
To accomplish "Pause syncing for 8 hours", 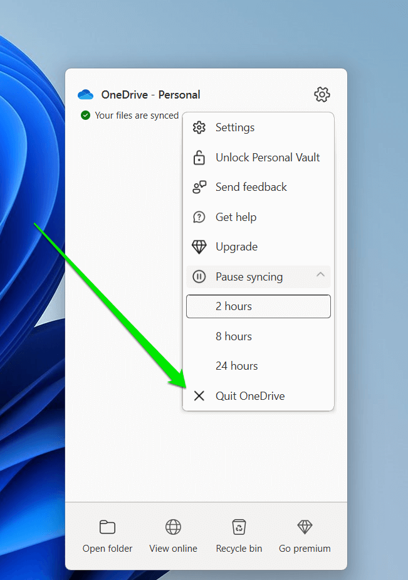I will (258, 336).
